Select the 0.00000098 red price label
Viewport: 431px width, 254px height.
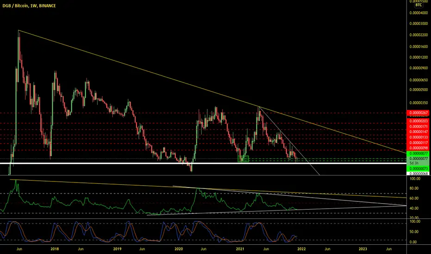pyautogui.click(x=419, y=148)
